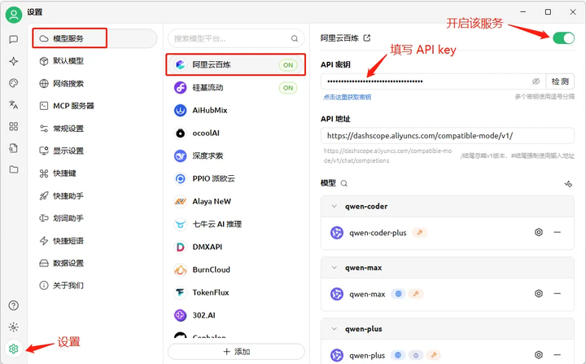Open 关于我们 settings section
Screen dimensions: 586x364
(95, 286)
